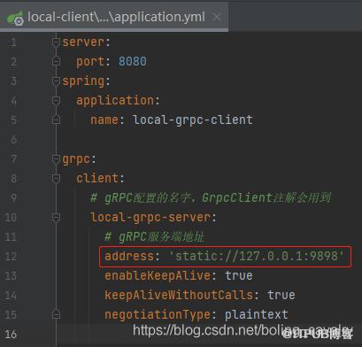Close the application.yml editor tab
This screenshot has width=362, height=347.
pyautogui.click(x=217, y=17)
